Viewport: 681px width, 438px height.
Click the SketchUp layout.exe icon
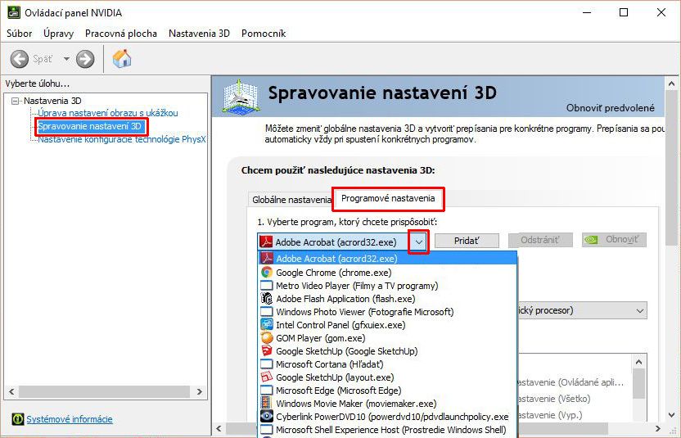(x=267, y=377)
